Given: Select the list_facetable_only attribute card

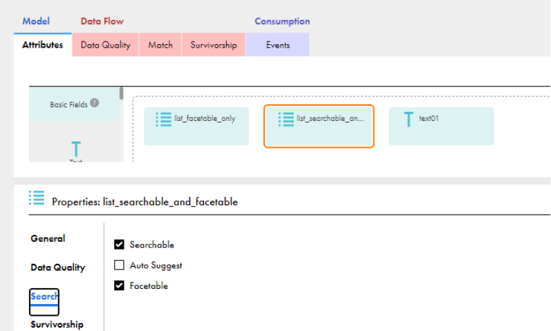Looking at the screenshot, I should tap(196, 126).
